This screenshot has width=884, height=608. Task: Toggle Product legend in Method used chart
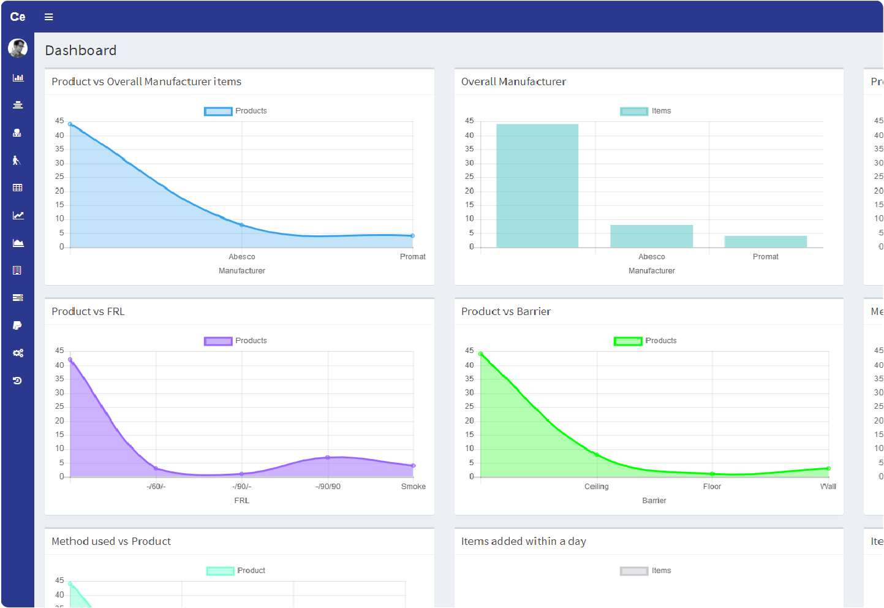click(236, 571)
